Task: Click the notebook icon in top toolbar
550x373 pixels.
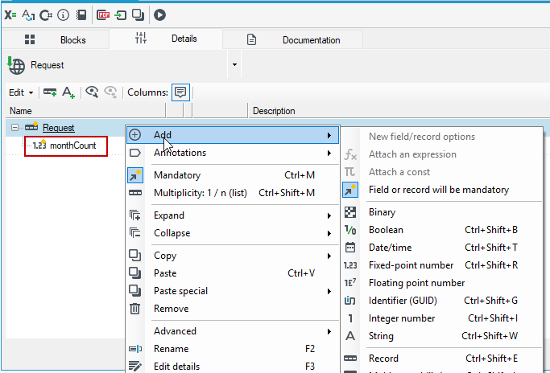Action: (81, 15)
